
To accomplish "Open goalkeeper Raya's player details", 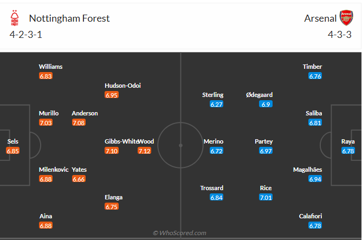I will tap(348, 141).
